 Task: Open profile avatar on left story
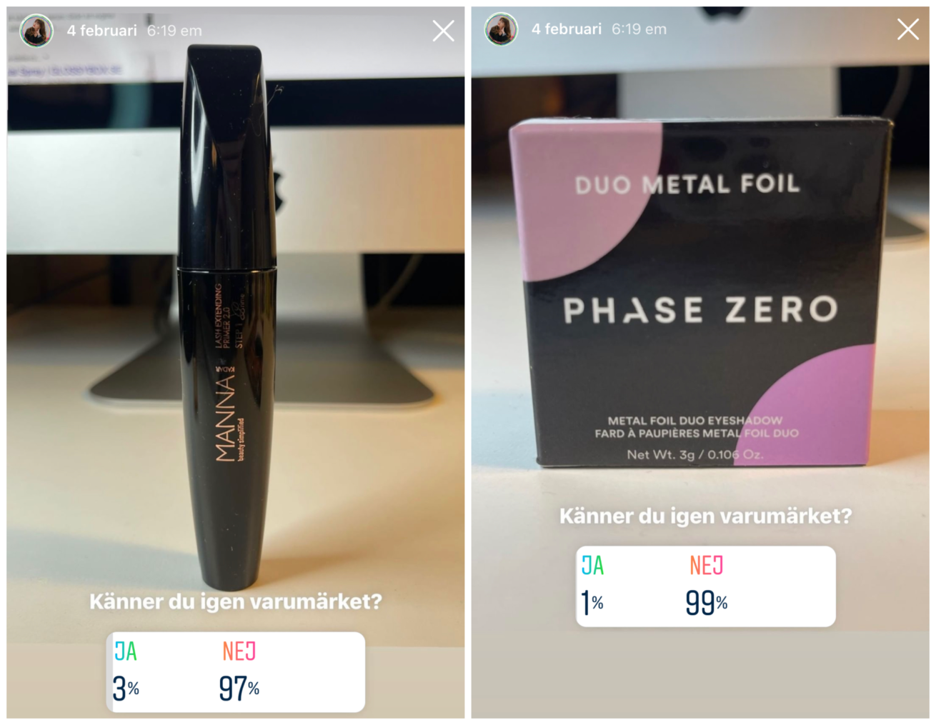tap(36, 31)
